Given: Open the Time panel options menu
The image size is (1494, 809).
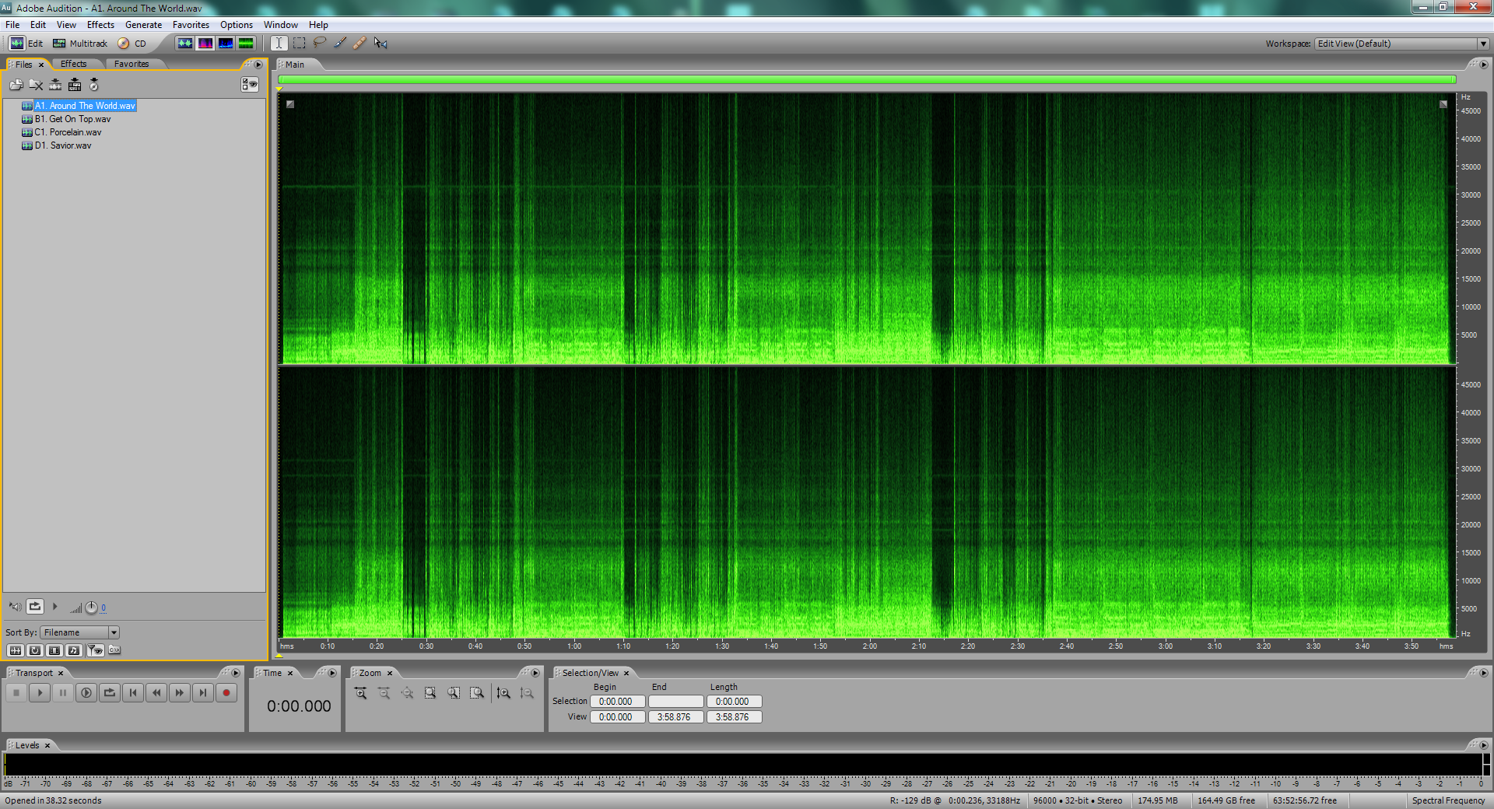Looking at the screenshot, I should click(332, 673).
